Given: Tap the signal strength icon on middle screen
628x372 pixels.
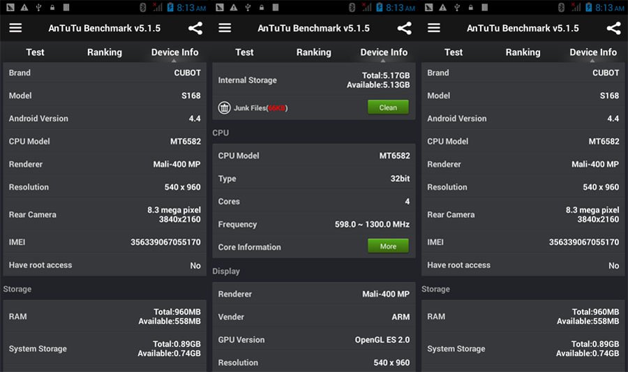Looking at the screenshot, I should (x=366, y=7).
